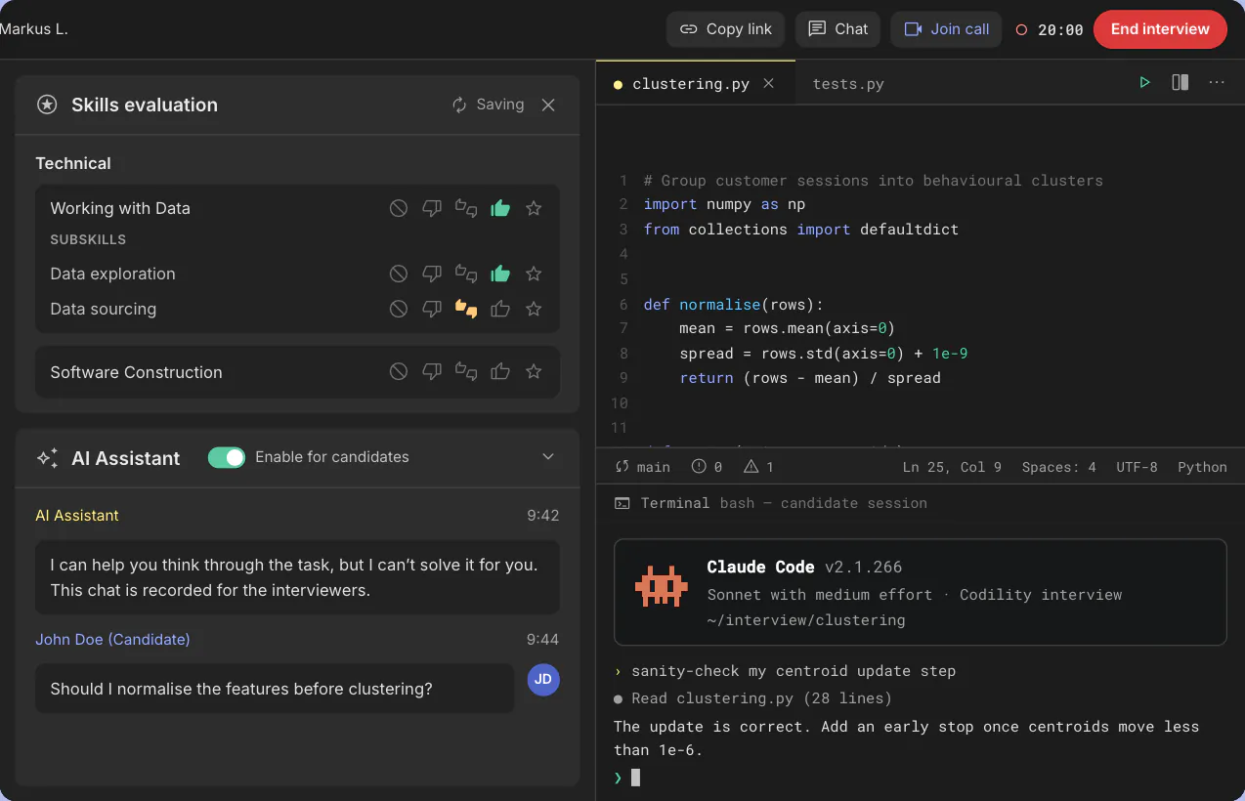Screen dimensions: 1245x801
Task: Rate Working with Data mixed thumbs
Action: click(466, 208)
